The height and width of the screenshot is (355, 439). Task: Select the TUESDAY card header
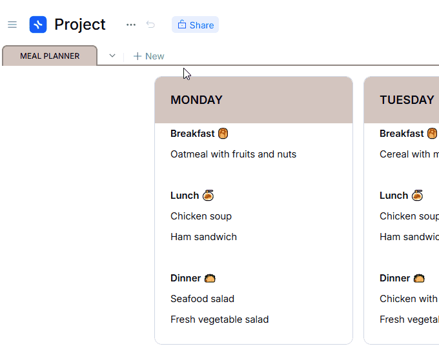click(x=407, y=100)
